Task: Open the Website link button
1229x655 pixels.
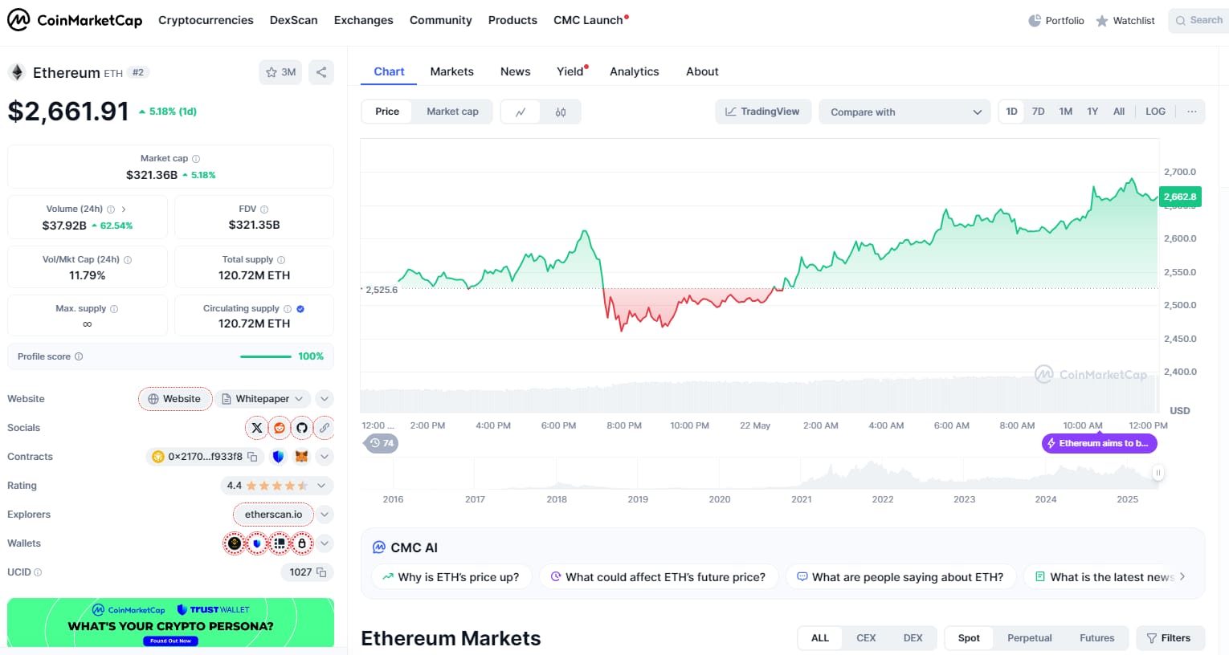Action: point(175,399)
